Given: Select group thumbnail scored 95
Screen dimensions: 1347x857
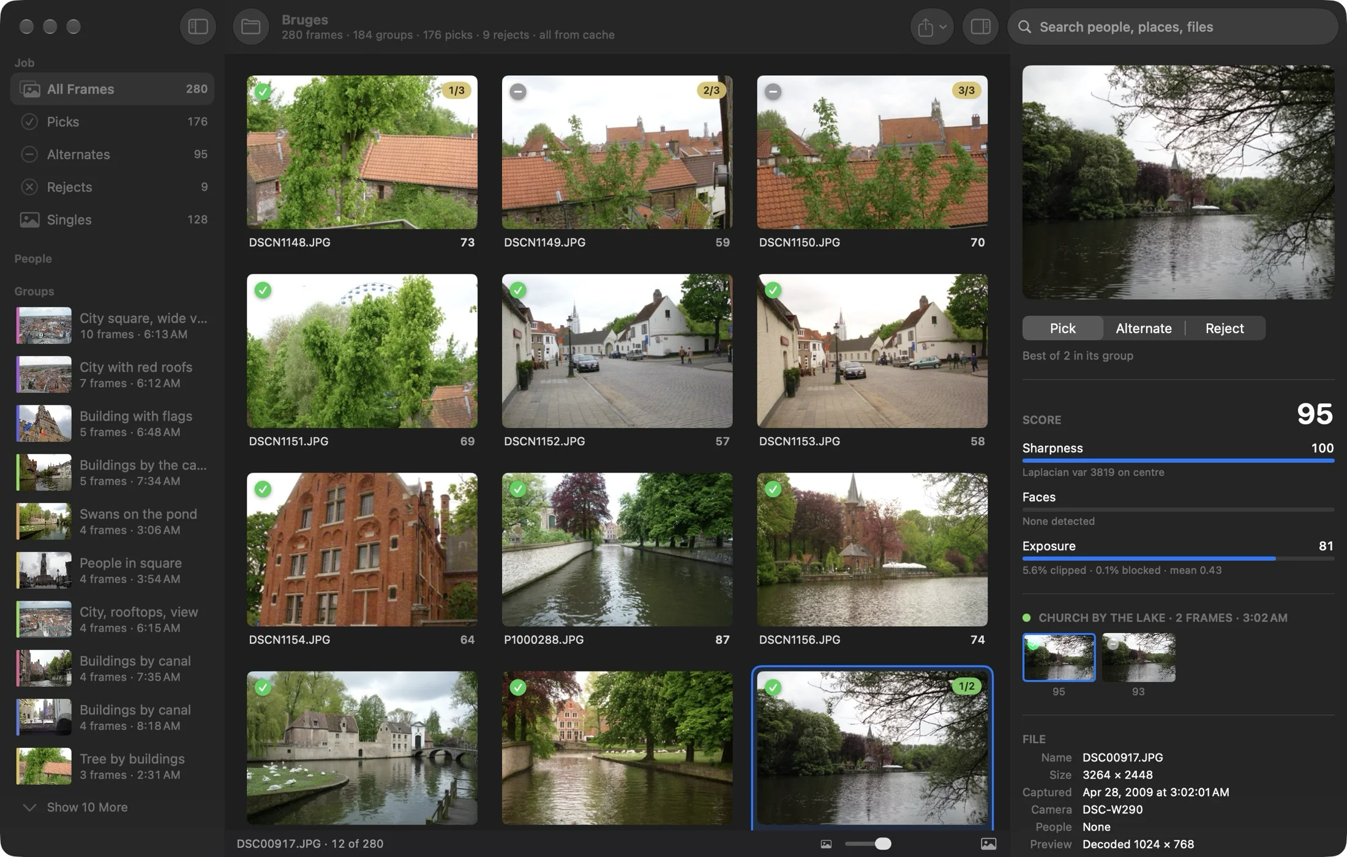Looking at the screenshot, I should 1059,657.
